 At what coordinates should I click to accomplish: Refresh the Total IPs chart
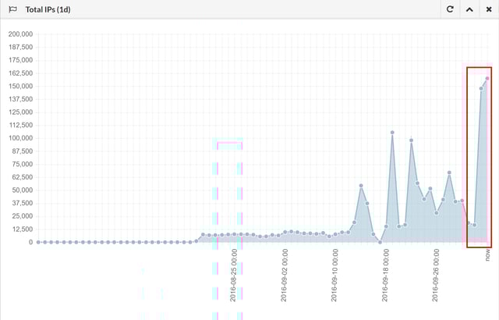pyautogui.click(x=450, y=9)
